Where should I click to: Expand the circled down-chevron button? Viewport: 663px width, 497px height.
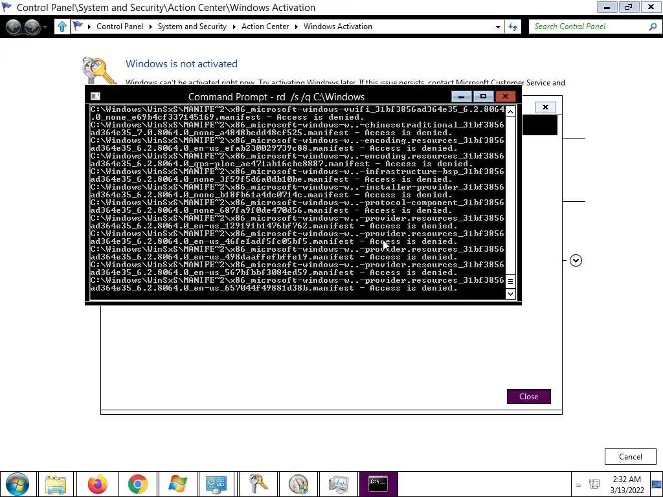pyautogui.click(x=576, y=260)
